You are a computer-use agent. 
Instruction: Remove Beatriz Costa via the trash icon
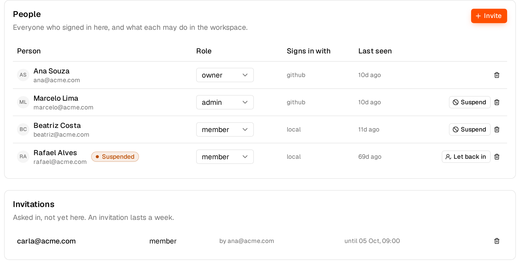point(497,129)
